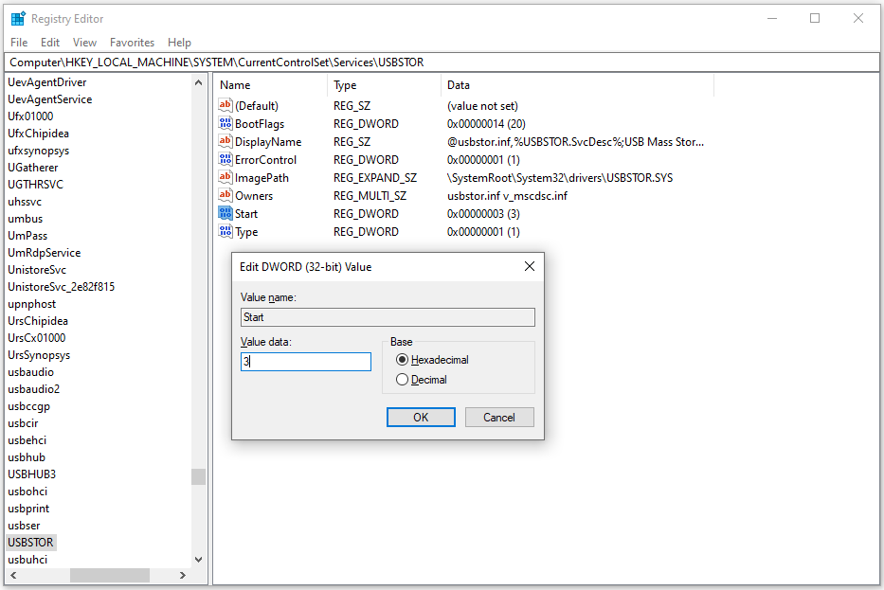This screenshot has height=590, width=884.
Task: Click the Owners multi-string value icon
Action: pyautogui.click(x=225, y=195)
